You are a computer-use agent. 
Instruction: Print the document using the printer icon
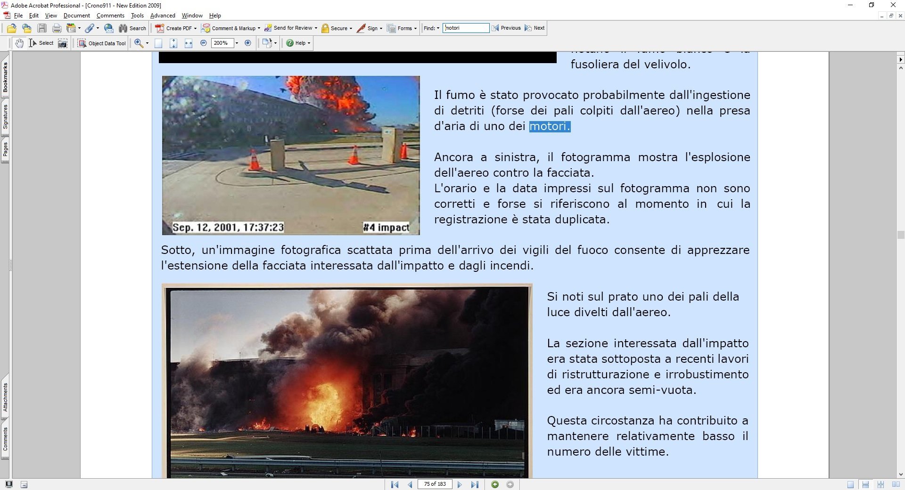(x=57, y=28)
